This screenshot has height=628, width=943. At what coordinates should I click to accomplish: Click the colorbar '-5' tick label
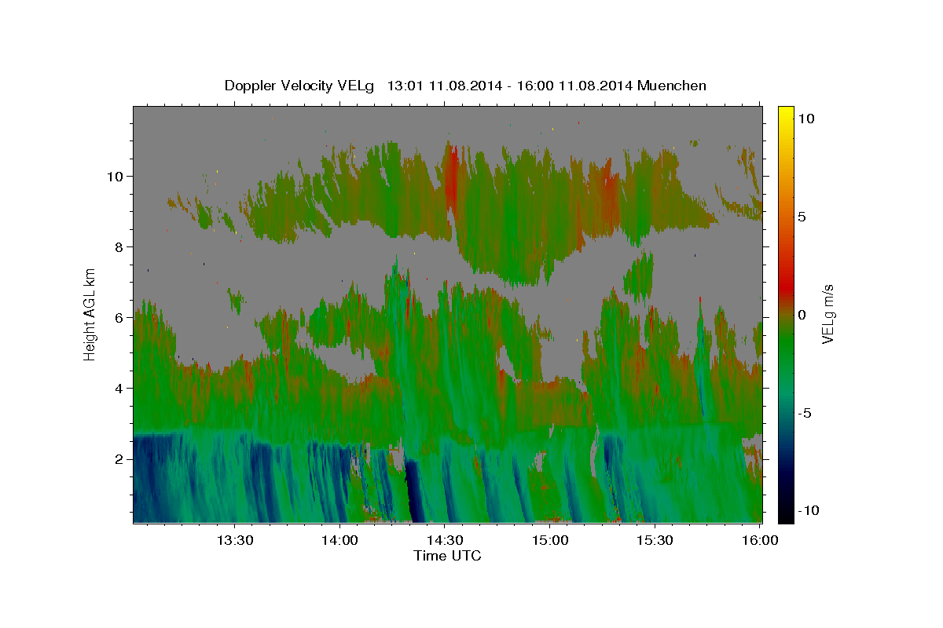(803, 413)
